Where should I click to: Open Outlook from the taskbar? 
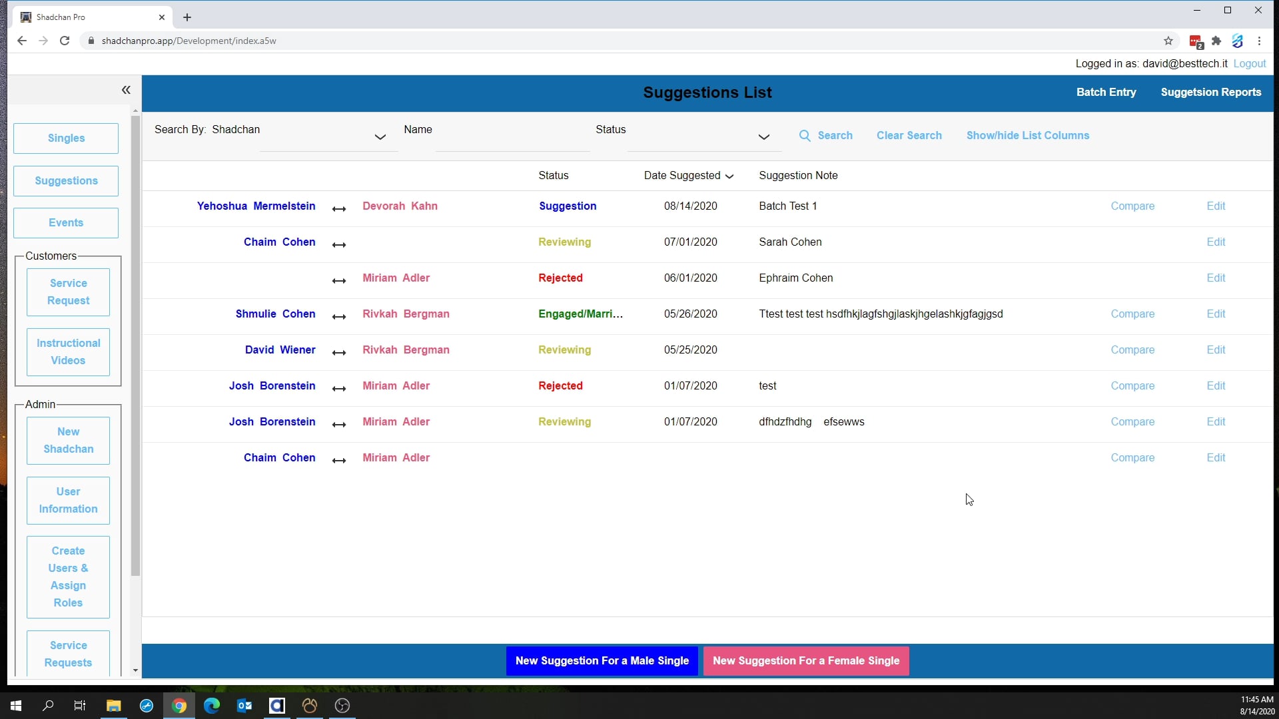(x=244, y=706)
